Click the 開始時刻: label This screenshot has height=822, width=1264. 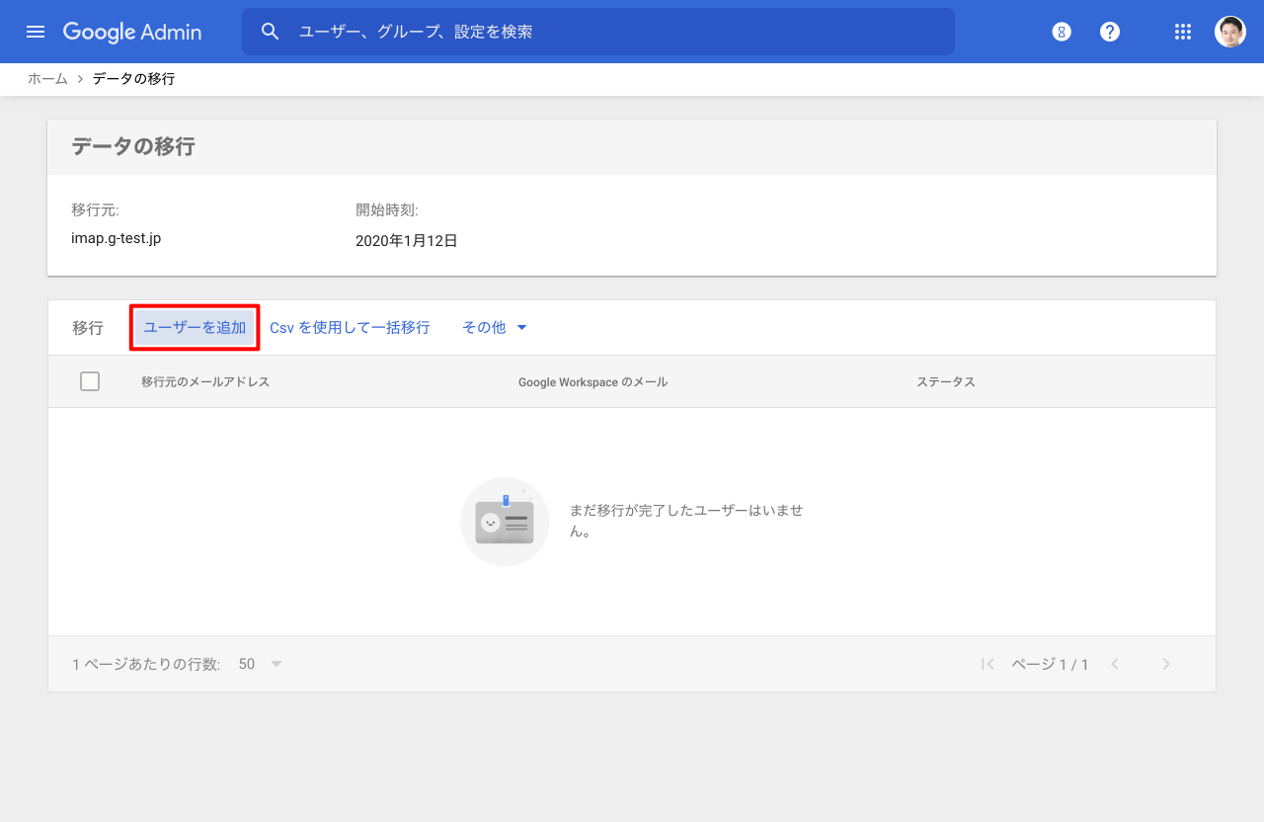point(387,209)
